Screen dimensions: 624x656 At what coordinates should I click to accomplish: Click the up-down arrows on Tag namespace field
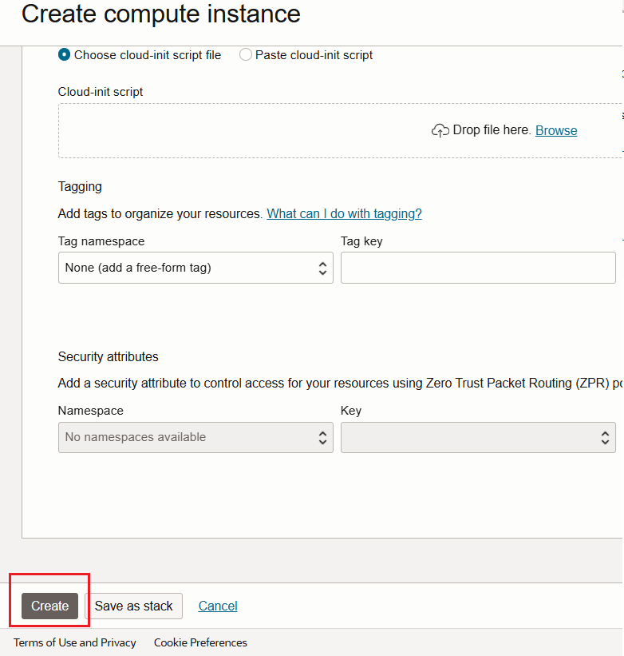click(x=322, y=268)
